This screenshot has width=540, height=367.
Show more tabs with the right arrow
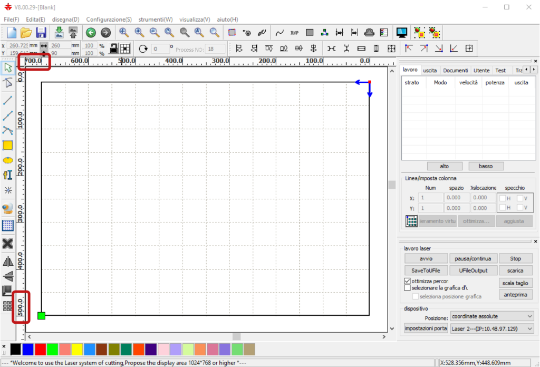(x=534, y=70)
